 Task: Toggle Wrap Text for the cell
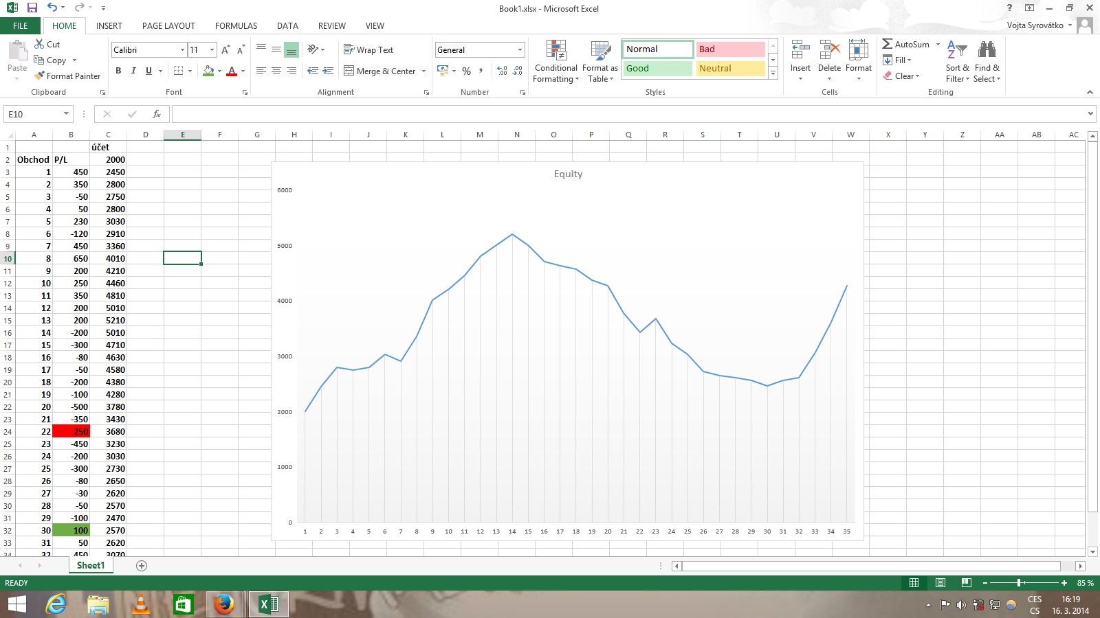[x=368, y=50]
